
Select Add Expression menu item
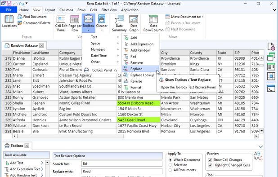coord(140,44)
